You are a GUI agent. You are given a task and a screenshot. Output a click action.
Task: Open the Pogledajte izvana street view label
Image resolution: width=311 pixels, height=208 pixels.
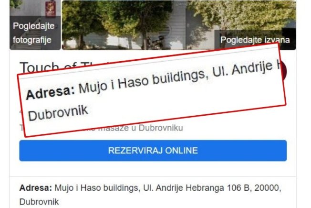click(x=255, y=40)
